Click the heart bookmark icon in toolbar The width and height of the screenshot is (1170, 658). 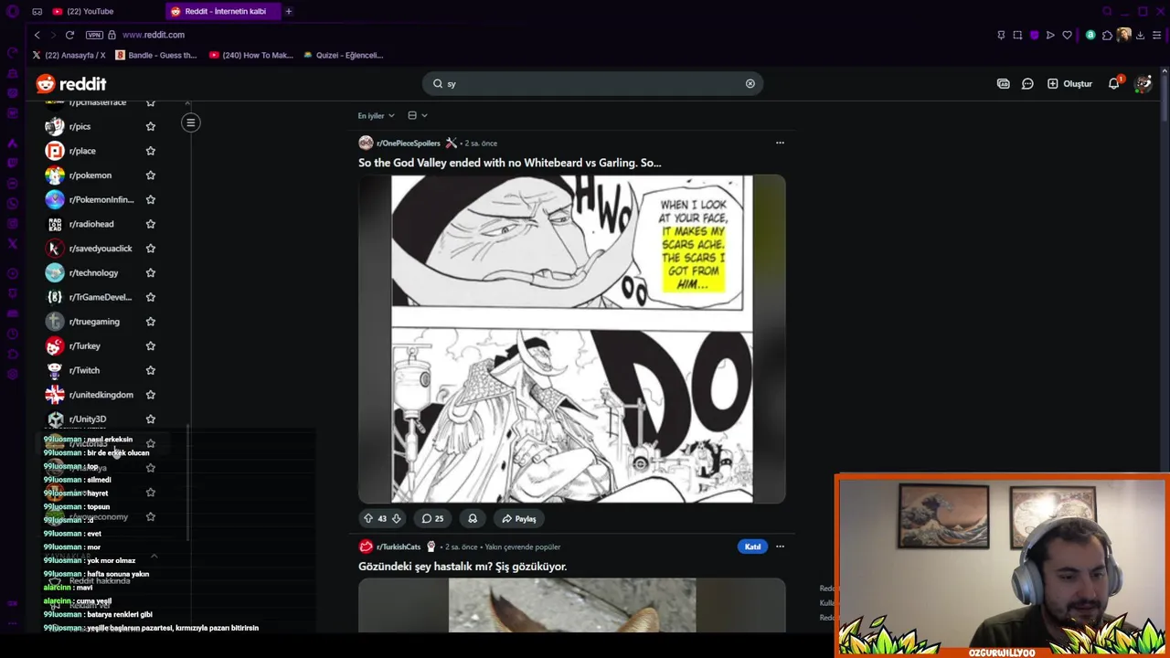click(1067, 35)
